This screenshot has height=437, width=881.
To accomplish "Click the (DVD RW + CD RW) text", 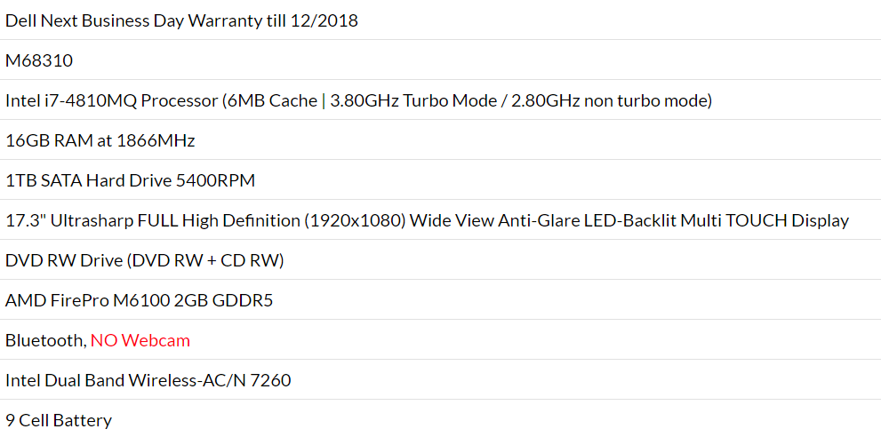I will click(204, 260).
